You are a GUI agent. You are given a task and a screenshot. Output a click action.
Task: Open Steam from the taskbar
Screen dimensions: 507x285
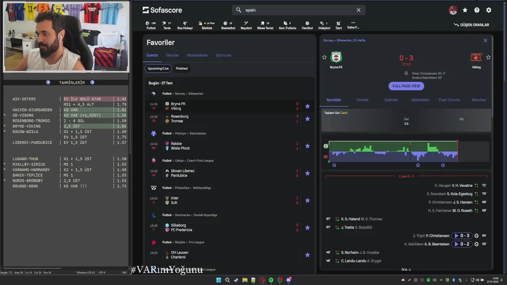[x=236, y=280]
